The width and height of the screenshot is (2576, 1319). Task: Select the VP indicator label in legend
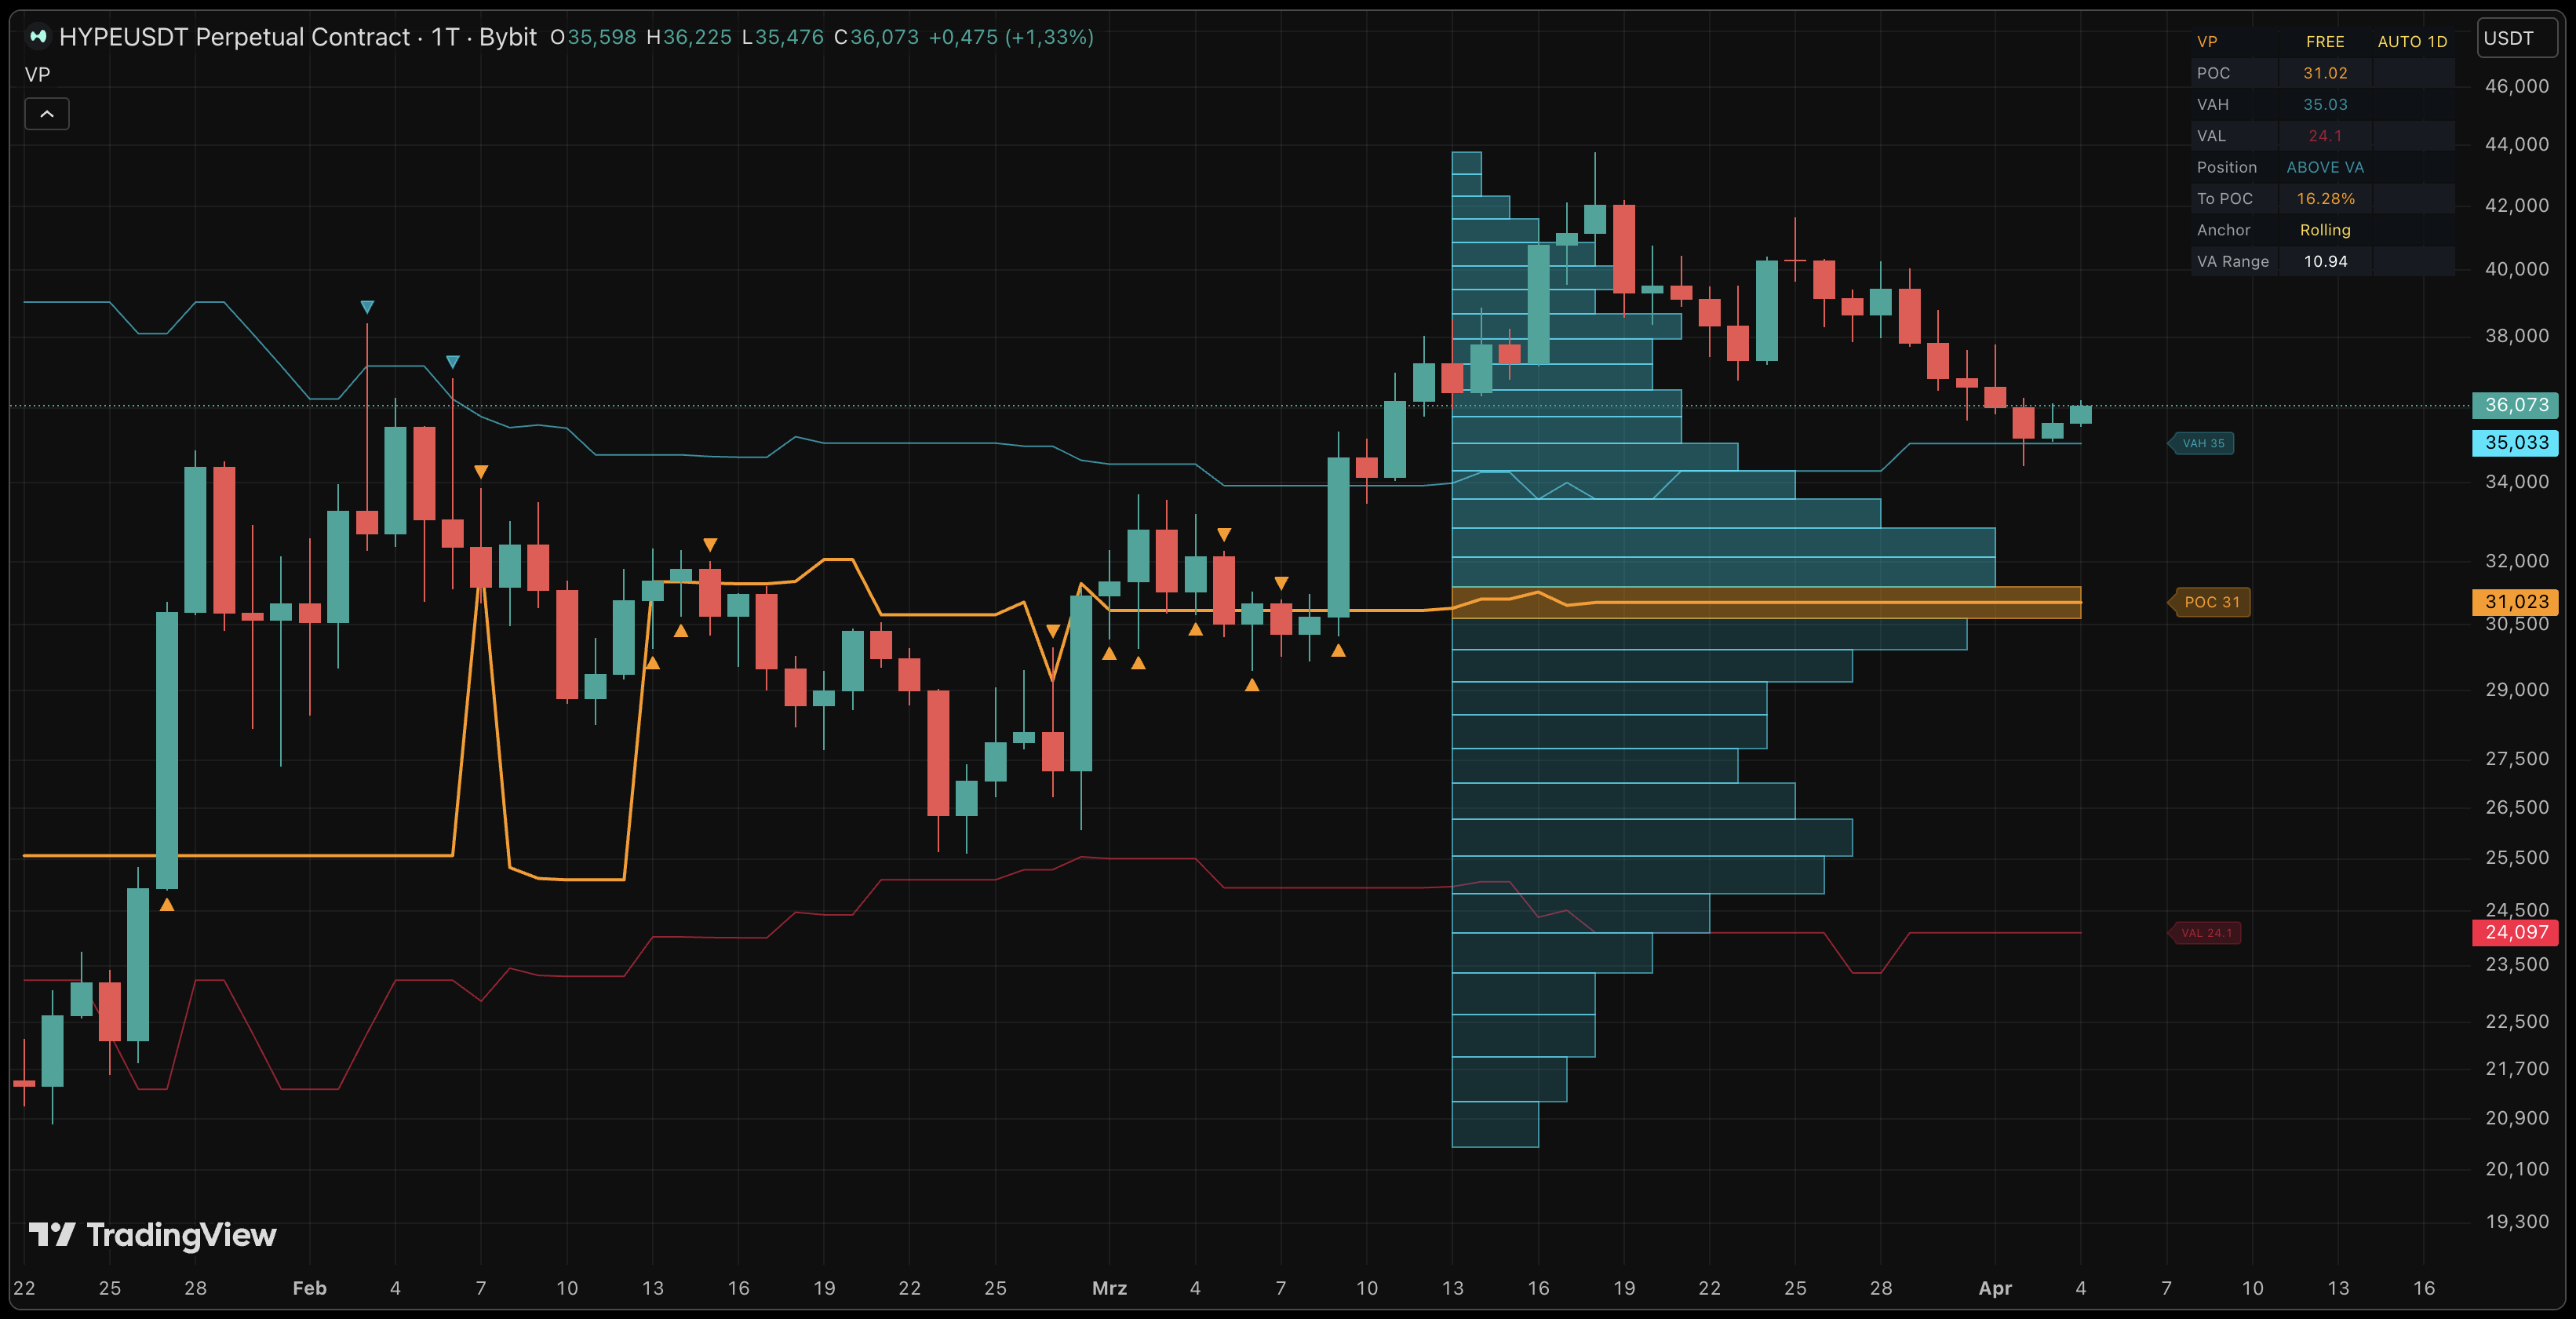tap(37, 74)
